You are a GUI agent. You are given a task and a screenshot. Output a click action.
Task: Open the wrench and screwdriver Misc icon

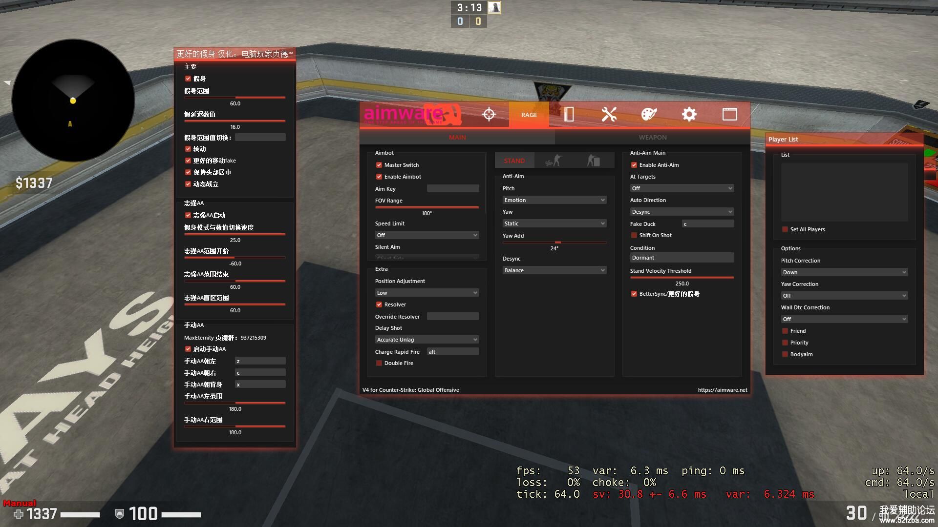tap(609, 115)
